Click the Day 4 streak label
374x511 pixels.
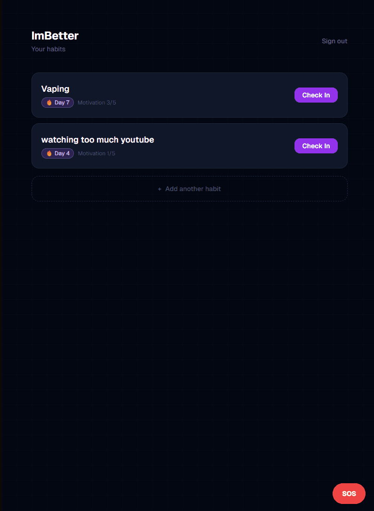[62, 153]
